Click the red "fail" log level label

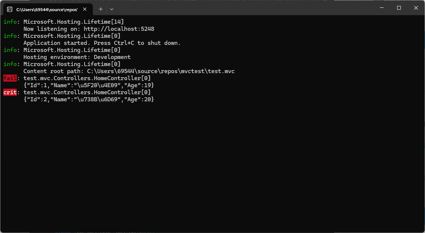10,78
